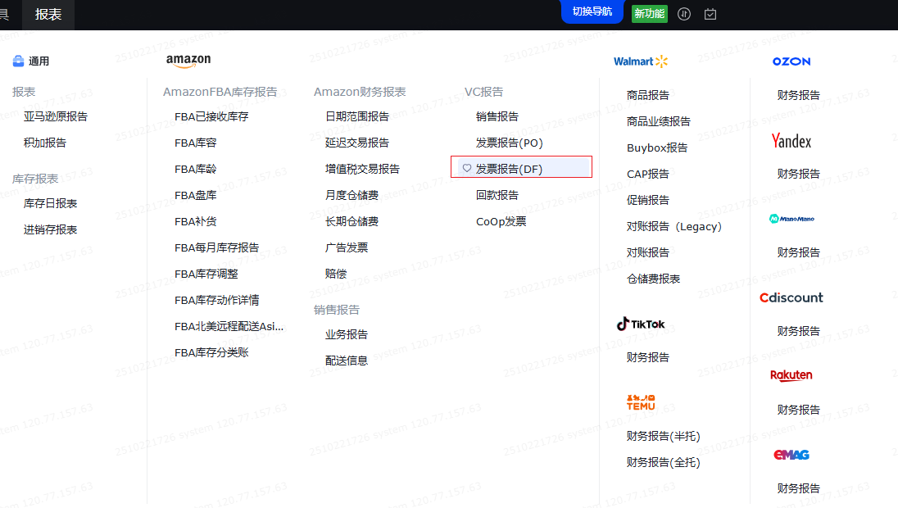Click the eMAG logo
The height and width of the screenshot is (508, 898).
point(791,455)
